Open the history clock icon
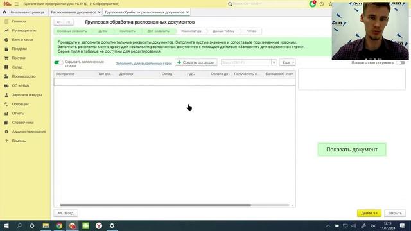 (x=322, y=4)
